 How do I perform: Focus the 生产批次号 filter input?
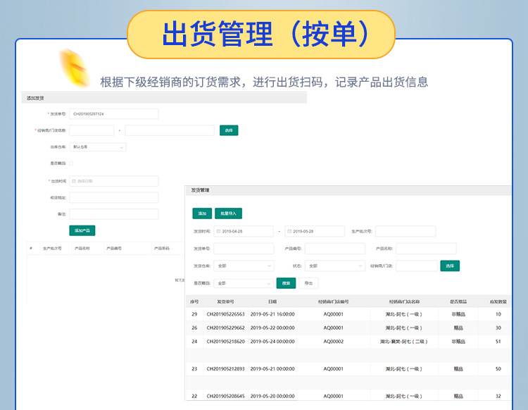click(x=406, y=232)
